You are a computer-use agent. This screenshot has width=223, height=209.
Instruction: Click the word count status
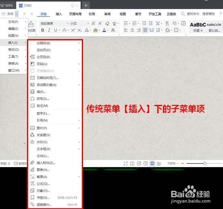pyautogui.click(x=5, y=163)
